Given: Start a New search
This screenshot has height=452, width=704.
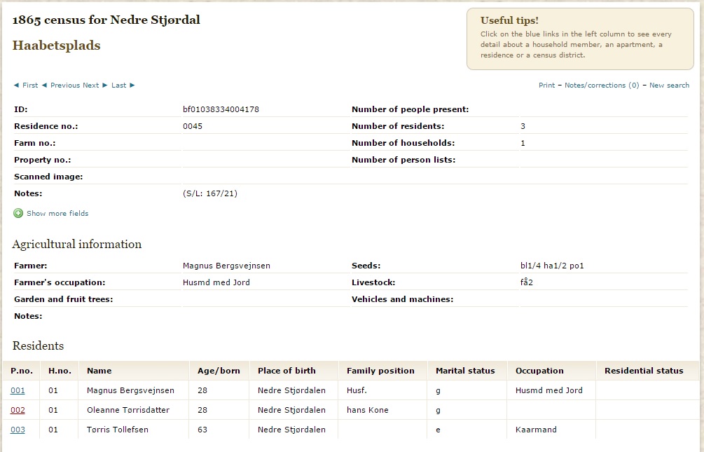Looking at the screenshot, I should 669,85.
